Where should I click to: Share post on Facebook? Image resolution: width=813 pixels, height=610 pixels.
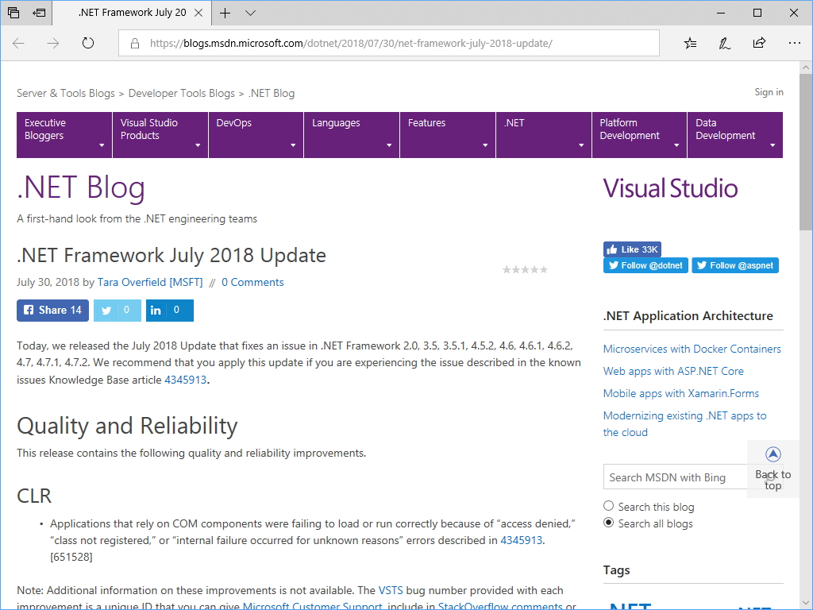53,311
